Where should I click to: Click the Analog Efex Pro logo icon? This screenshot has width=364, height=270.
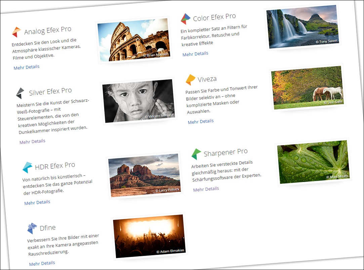pyautogui.click(x=16, y=32)
